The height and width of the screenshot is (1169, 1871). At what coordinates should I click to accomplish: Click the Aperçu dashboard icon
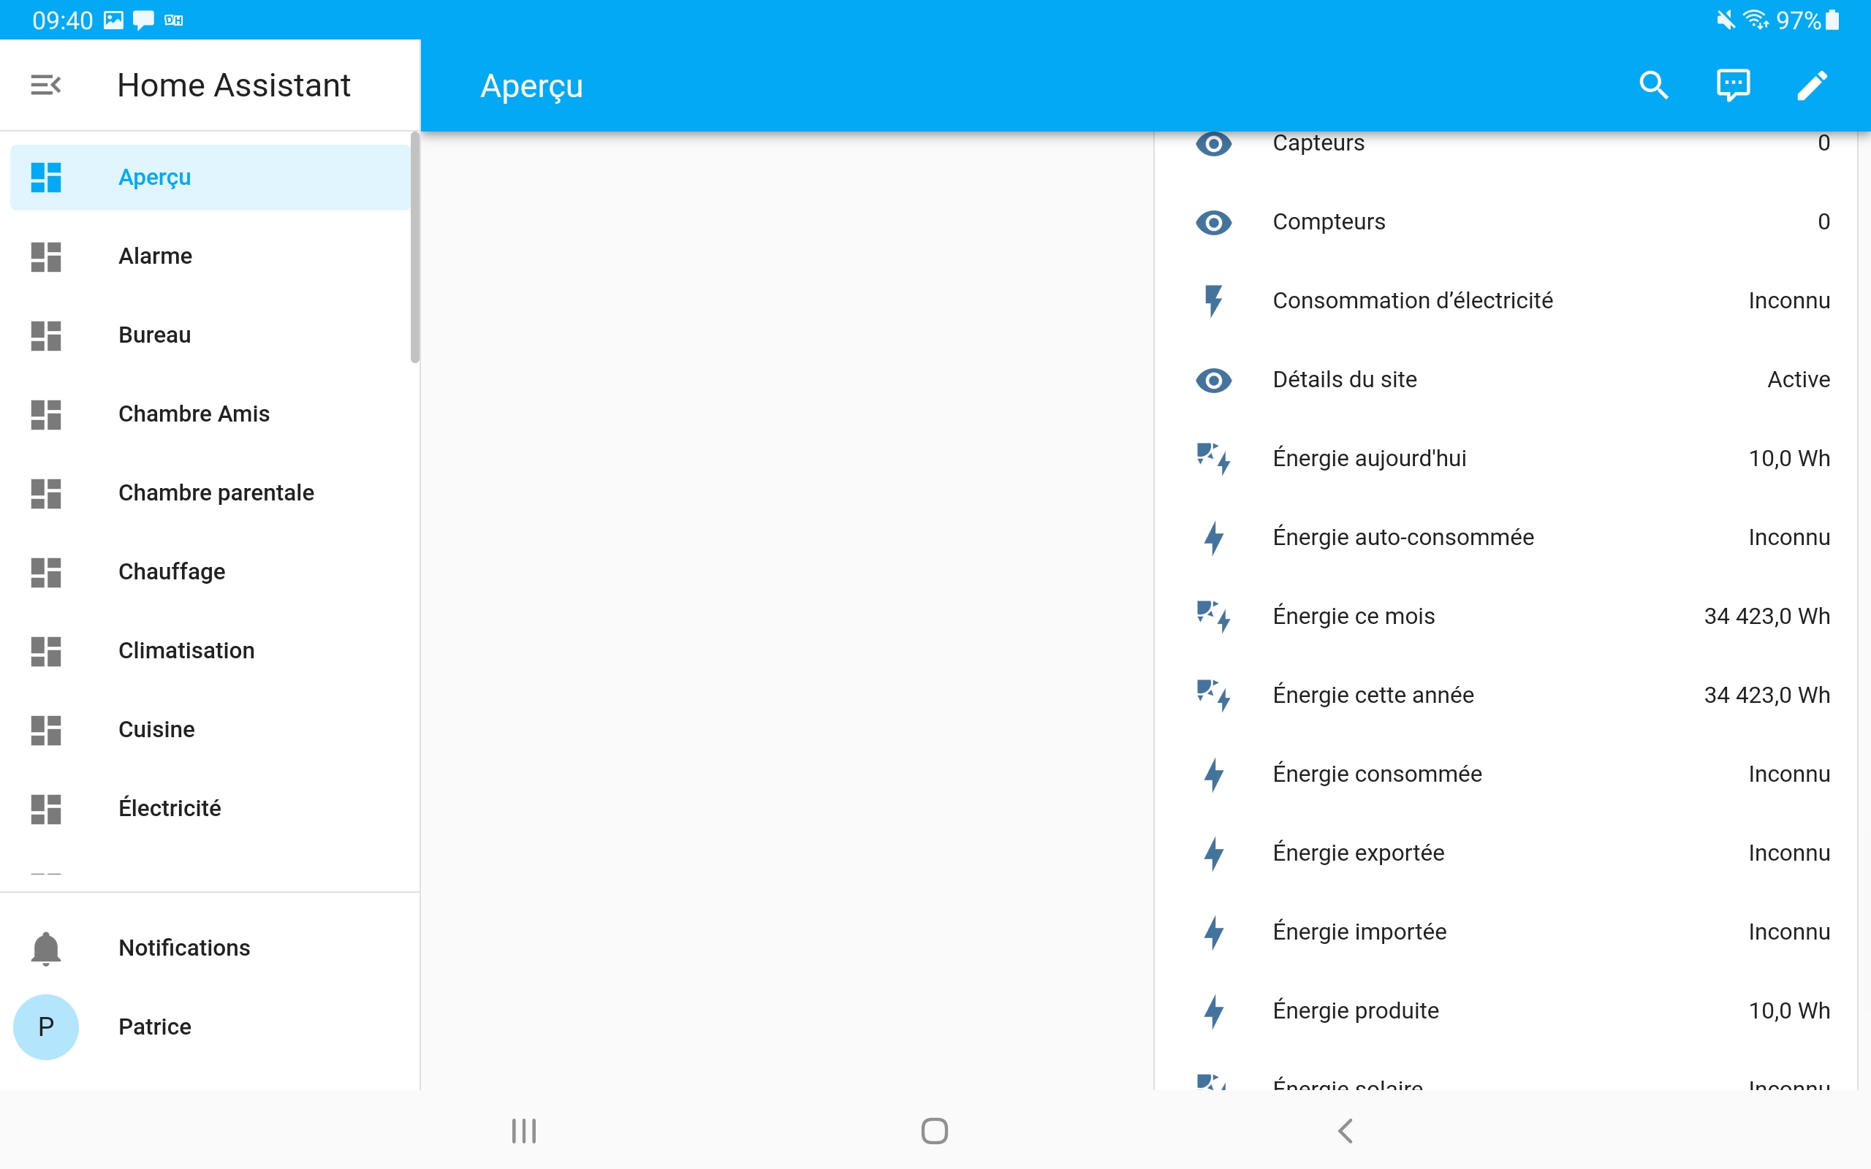[45, 177]
